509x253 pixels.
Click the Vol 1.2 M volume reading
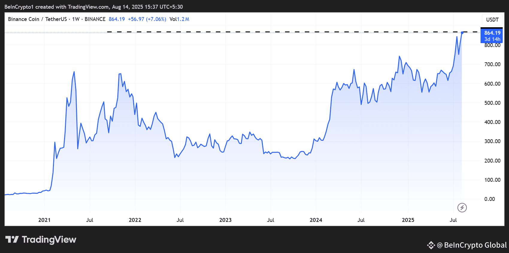(179, 19)
